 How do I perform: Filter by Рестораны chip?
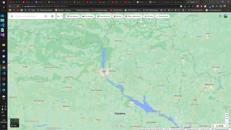[73, 16]
